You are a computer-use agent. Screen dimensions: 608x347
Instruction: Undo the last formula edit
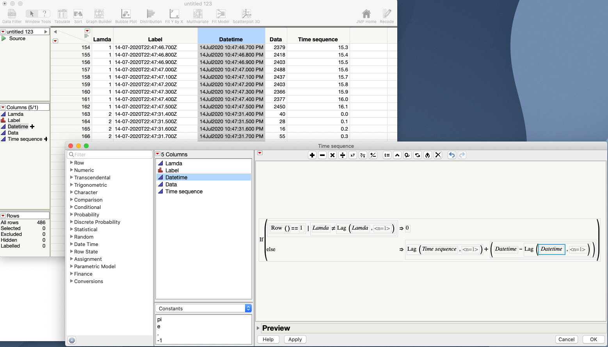tap(452, 155)
